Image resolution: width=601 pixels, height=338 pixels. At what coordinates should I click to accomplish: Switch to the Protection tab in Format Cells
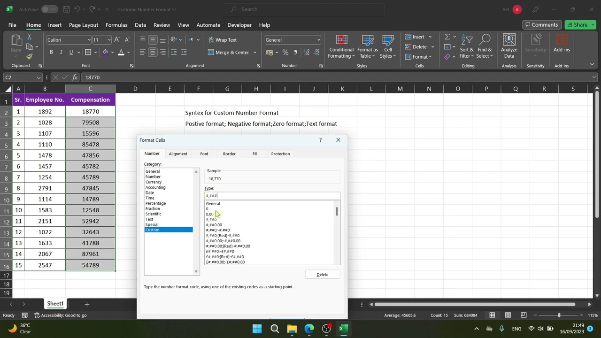[280, 154]
